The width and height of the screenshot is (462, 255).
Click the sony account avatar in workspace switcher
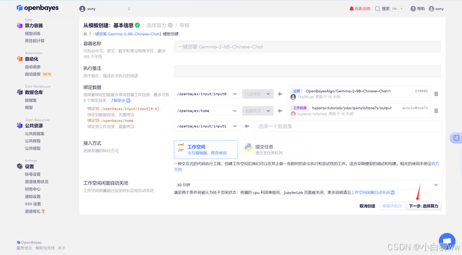point(82,9)
